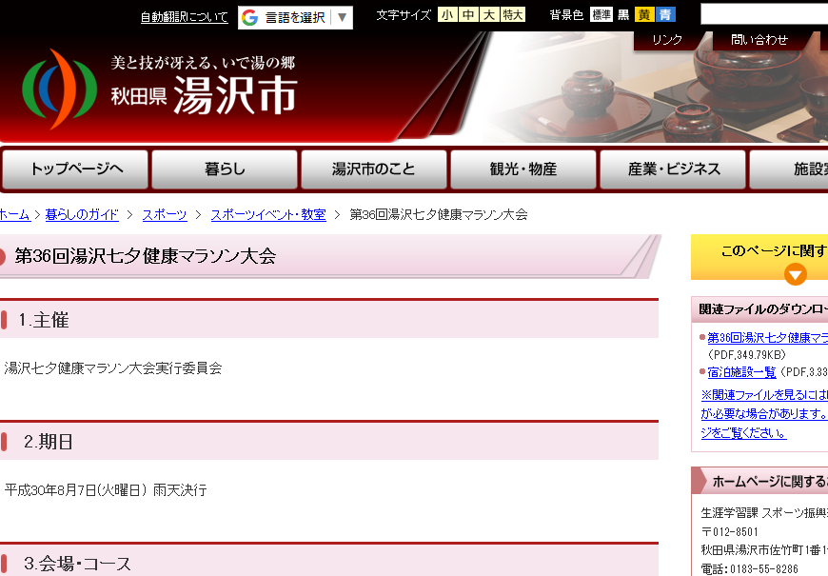Open the リンク header tab
828x576 pixels.
pos(667,40)
